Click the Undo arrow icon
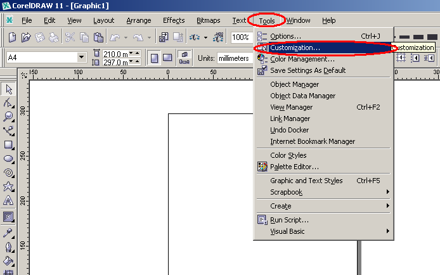The width and height of the screenshot is (440, 275). click(x=115, y=37)
